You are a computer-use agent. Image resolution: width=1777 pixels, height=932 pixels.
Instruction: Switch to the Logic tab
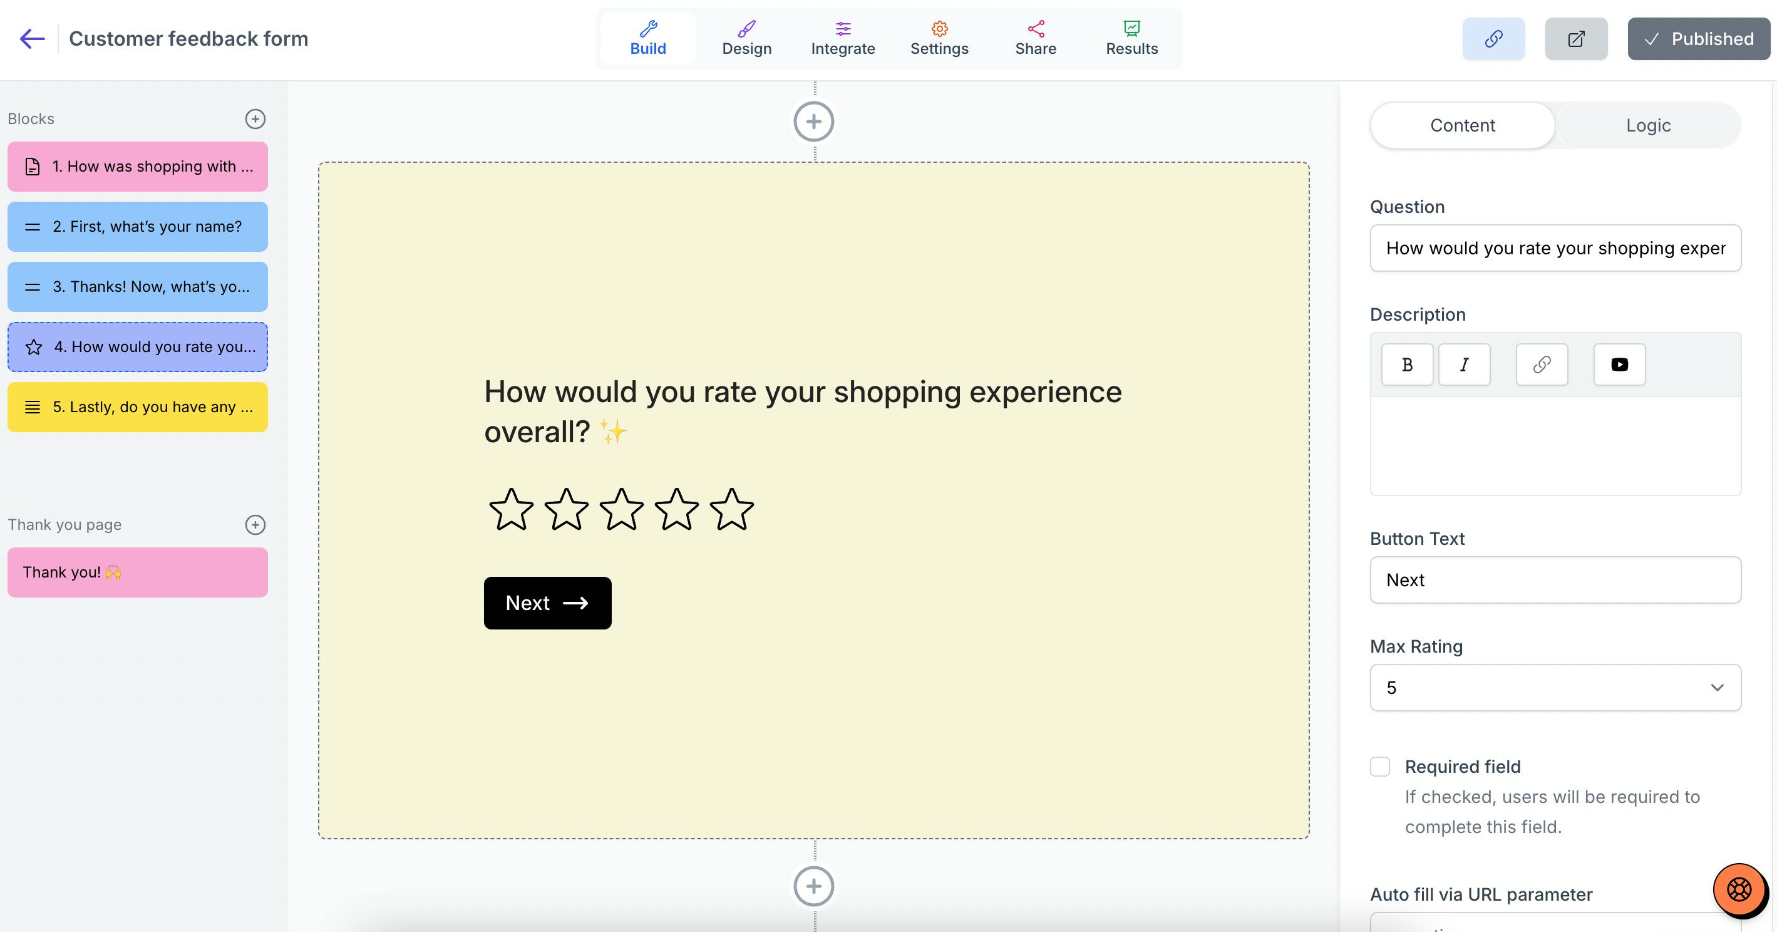[x=1648, y=125]
